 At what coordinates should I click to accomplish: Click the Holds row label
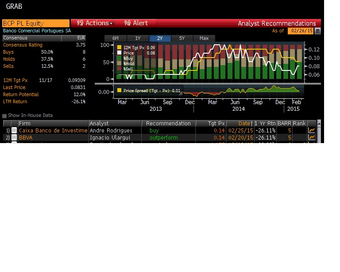click(9, 59)
